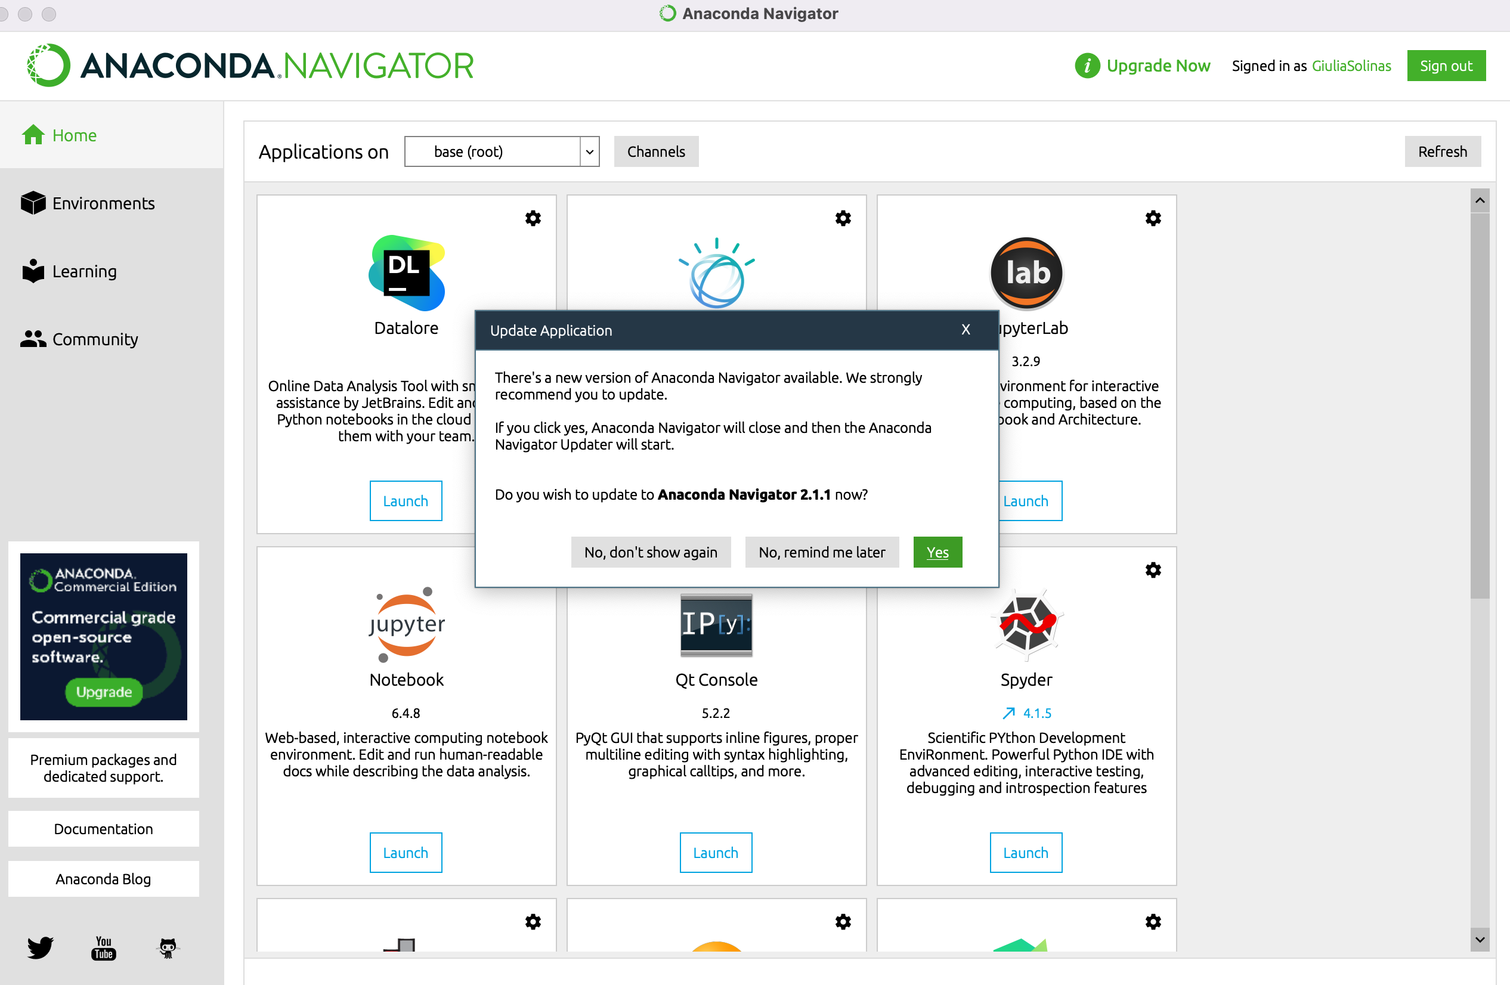The image size is (1510, 985).
Task: Switch to the Home tab
Action: tap(74, 135)
